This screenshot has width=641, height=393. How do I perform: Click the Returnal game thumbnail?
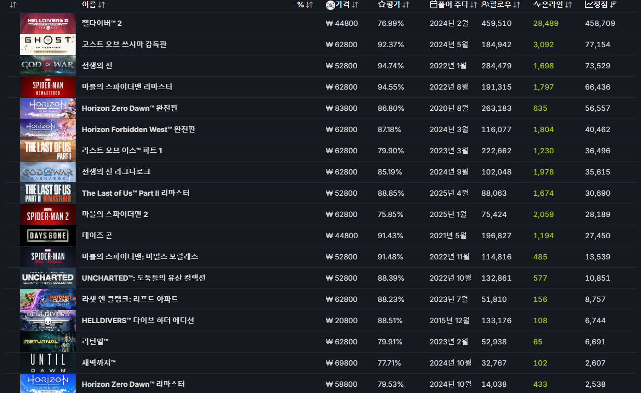click(x=48, y=342)
